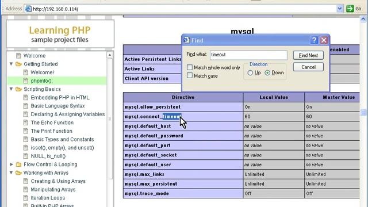Collapse the Scripting Basics folder

pos(11,89)
